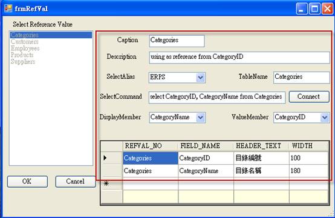Select highlighted REFVAL_NO cell in CategoryID row
The width and height of the screenshot is (335, 218).
click(x=151, y=158)
